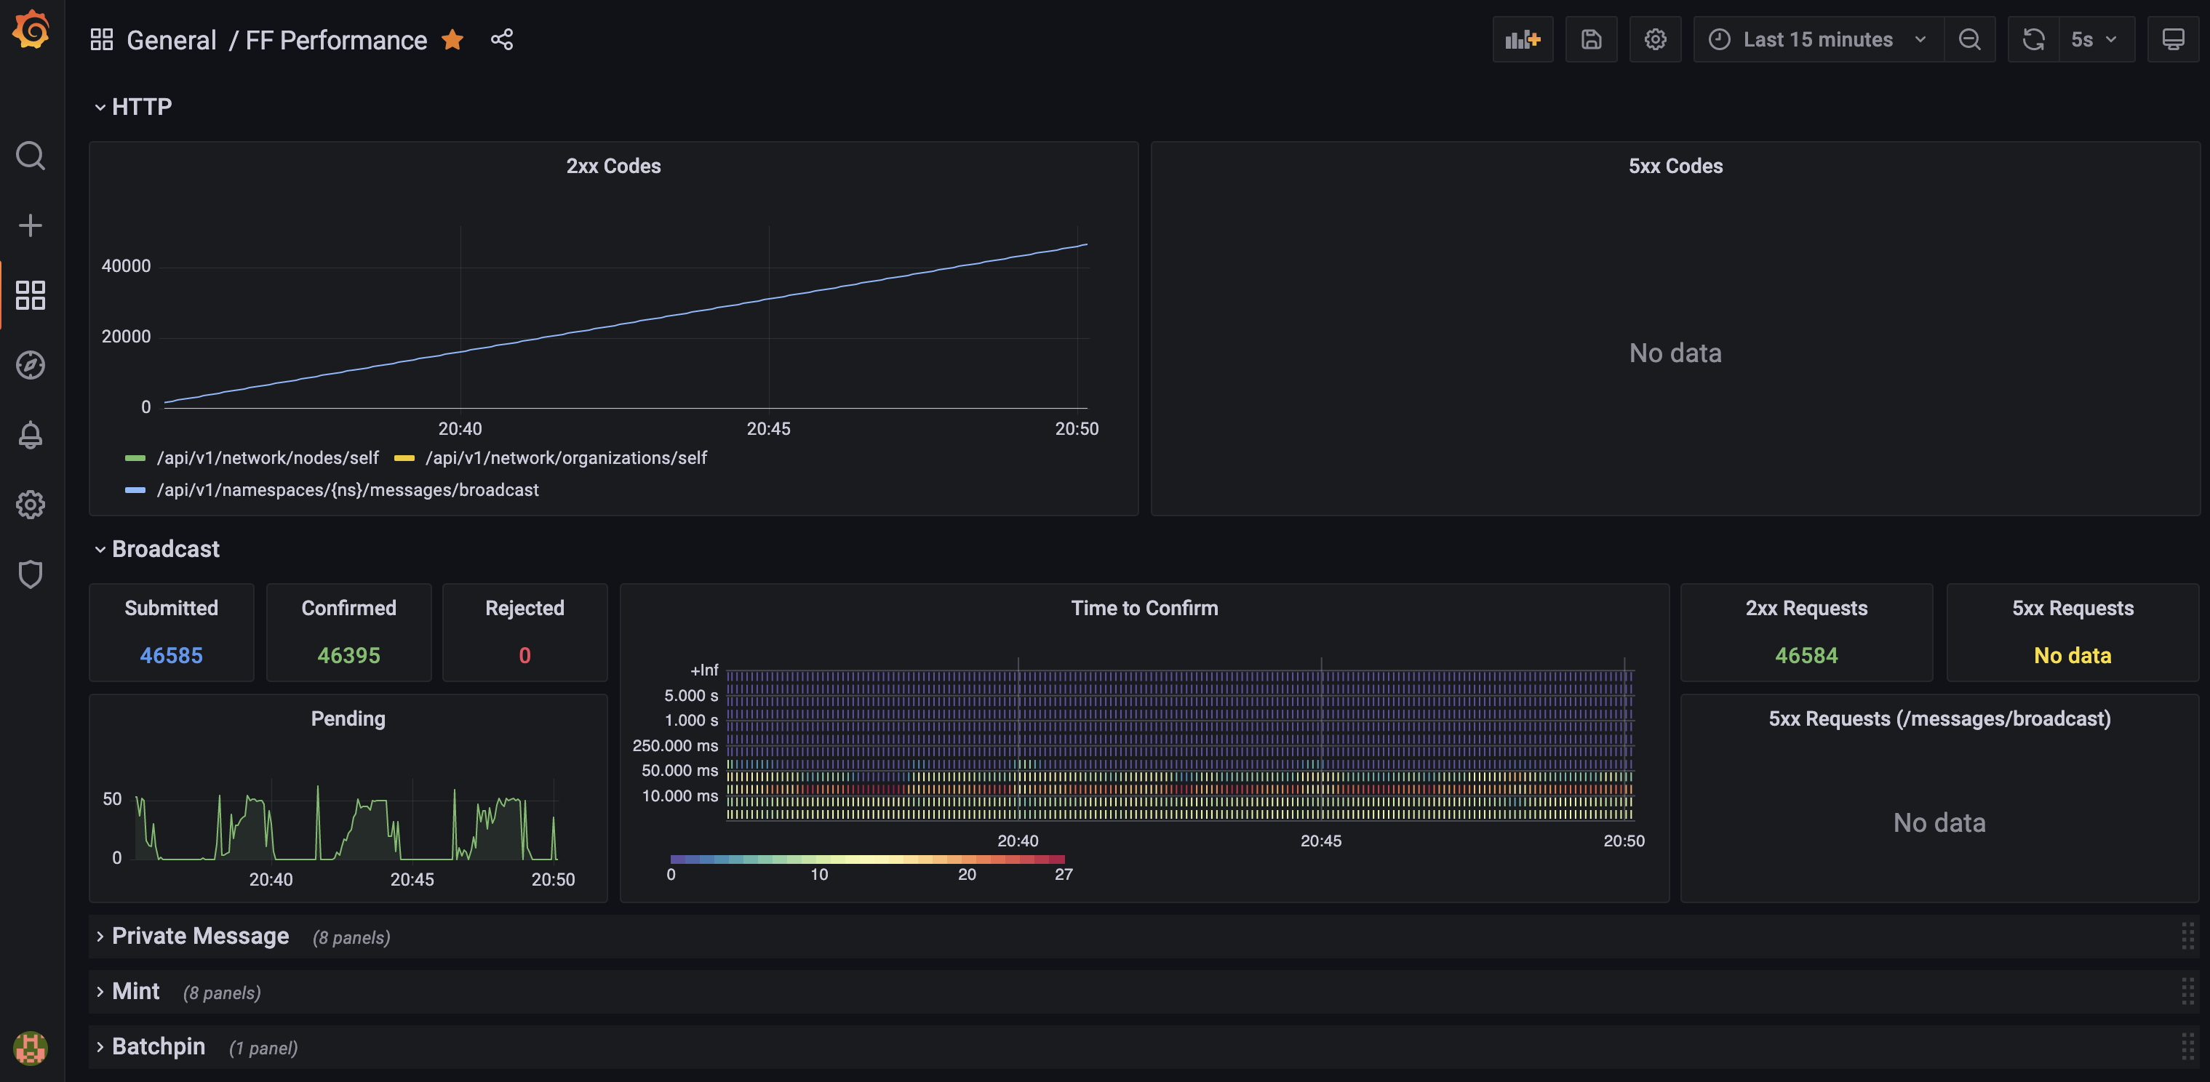The width and height of the screenshot is (2210, 1082).
Task: Cycle view mode with the monitor icon
Action: [2173, 39]
